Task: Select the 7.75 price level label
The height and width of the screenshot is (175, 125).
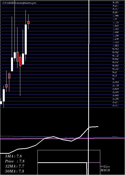Action: pyautogui.click(x=115, y=22)
